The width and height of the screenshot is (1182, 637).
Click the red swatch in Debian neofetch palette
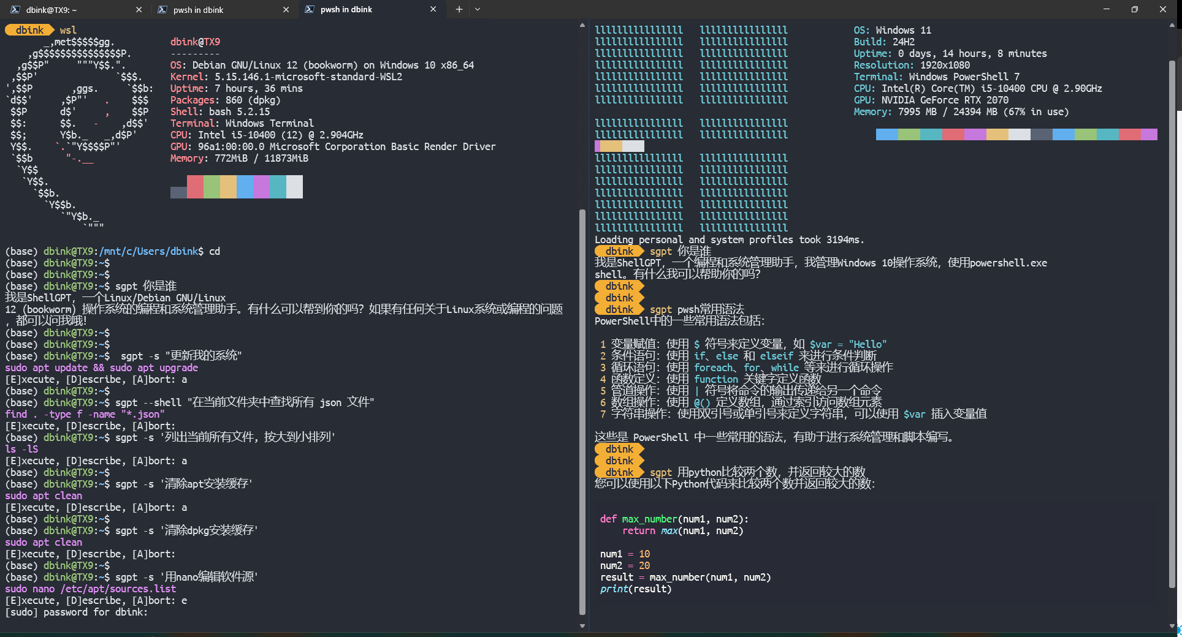tap(195, 187)
